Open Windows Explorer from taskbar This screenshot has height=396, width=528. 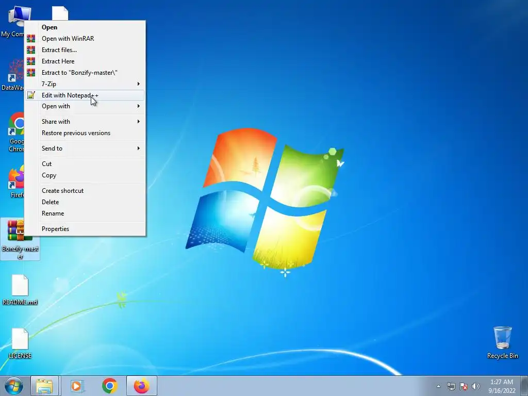coord(44,386)
